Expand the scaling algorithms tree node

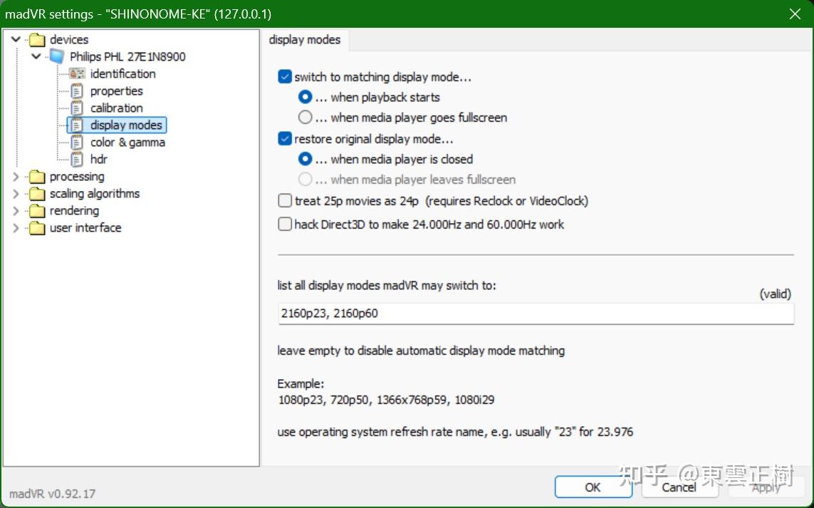tap(16, 194)
